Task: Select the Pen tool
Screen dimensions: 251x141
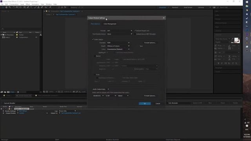Action: (x=28, y=7)
